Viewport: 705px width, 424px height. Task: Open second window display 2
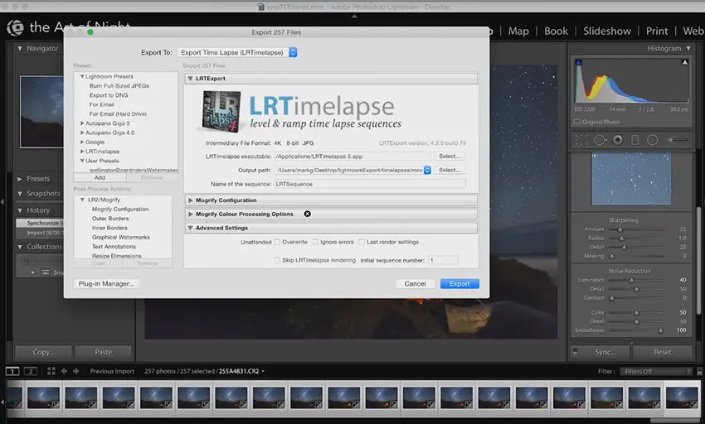coord(30,371)
